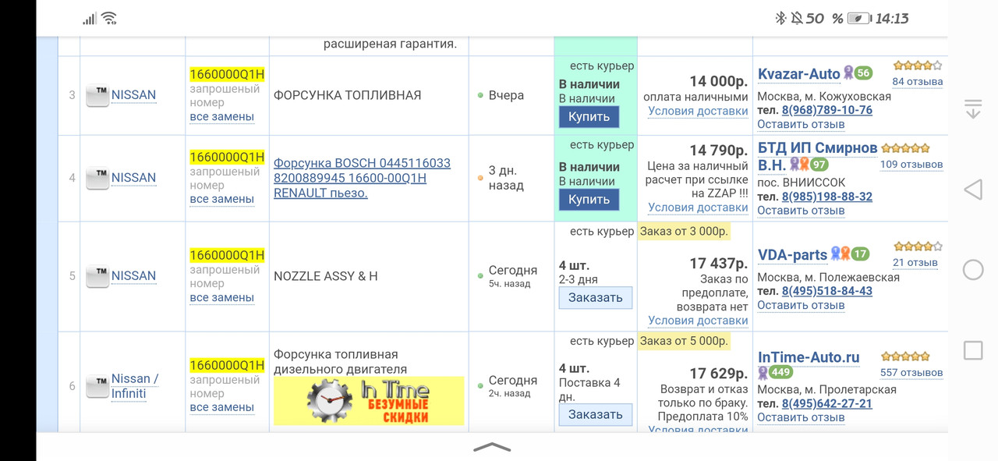The width and height of the screenshot is (998, 461).
Task: Click 'Оставить отзыв' for VDA-parts
Action: click(x=801, y=305)
